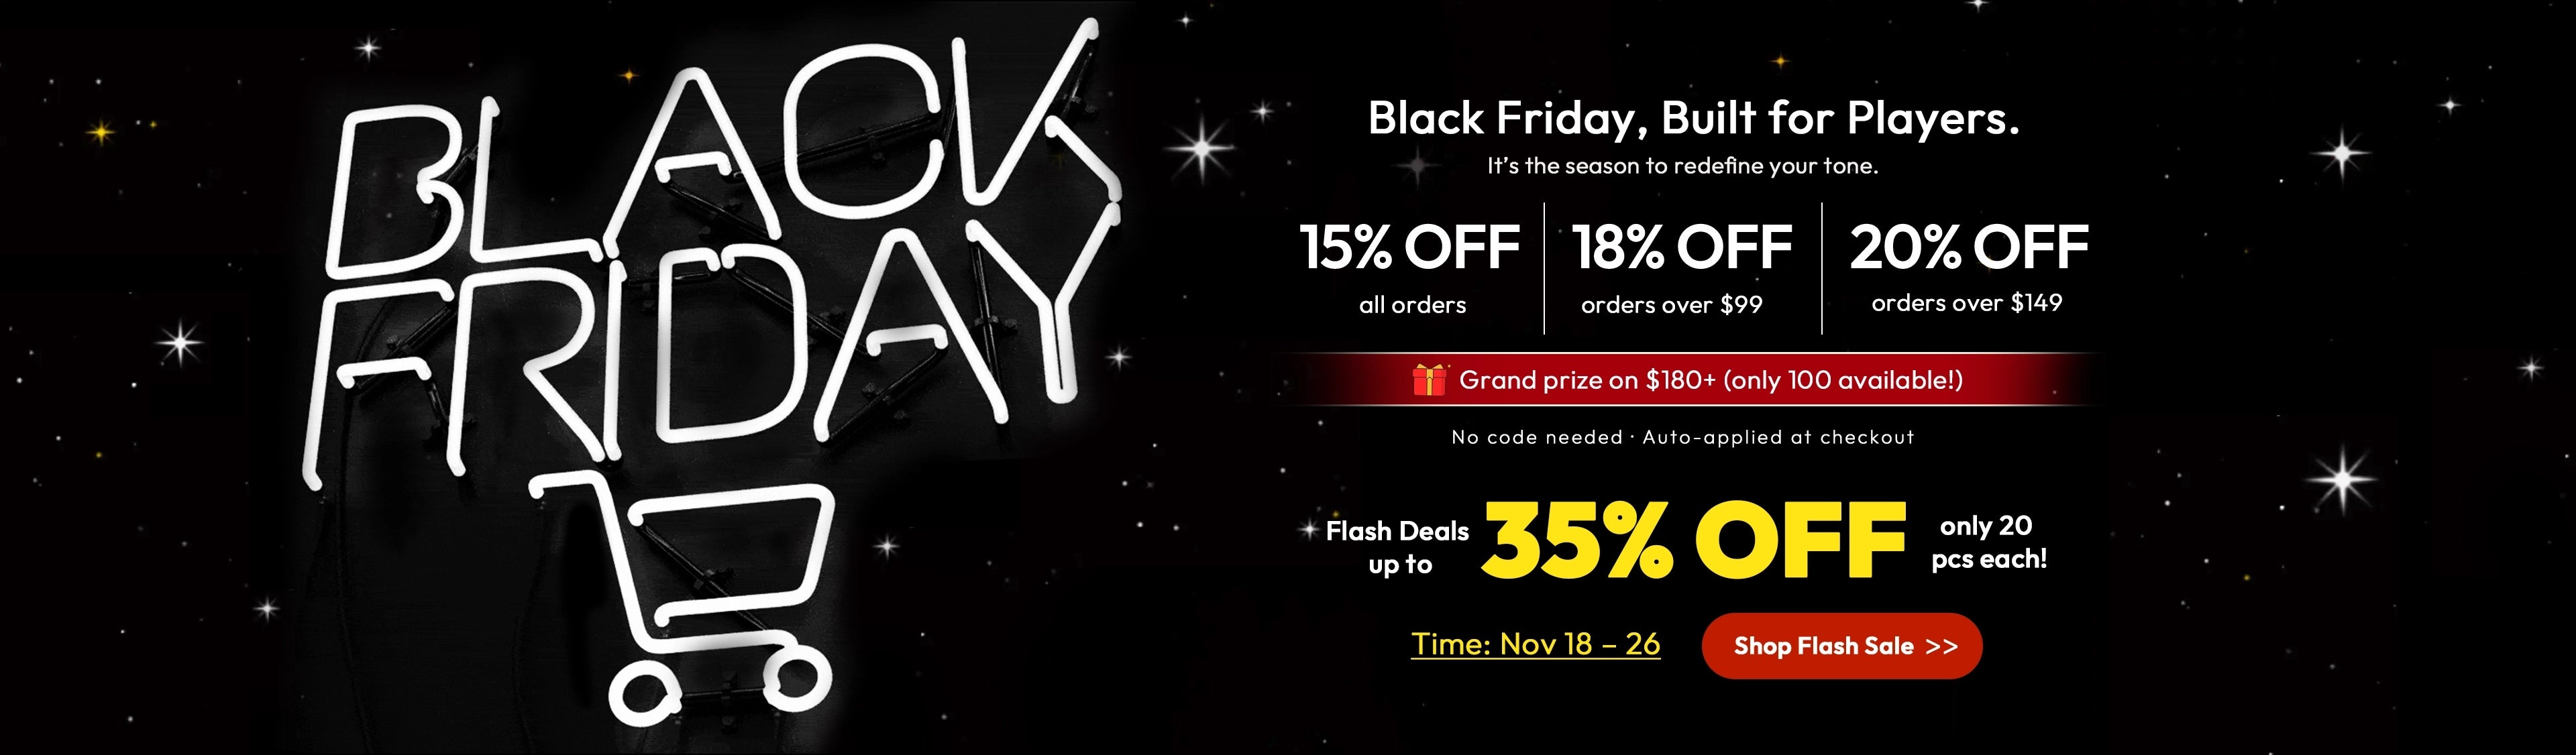Screen dimensions: 2576x755
Task: Click the yellow 35% OFF text
Action: coord(1694,541)
